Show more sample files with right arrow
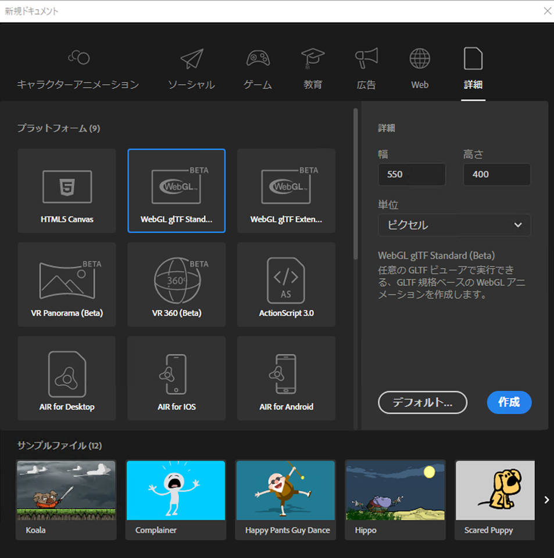Viewport: 554px width, 558px height. pyautogui.click(x=546, y=499)
